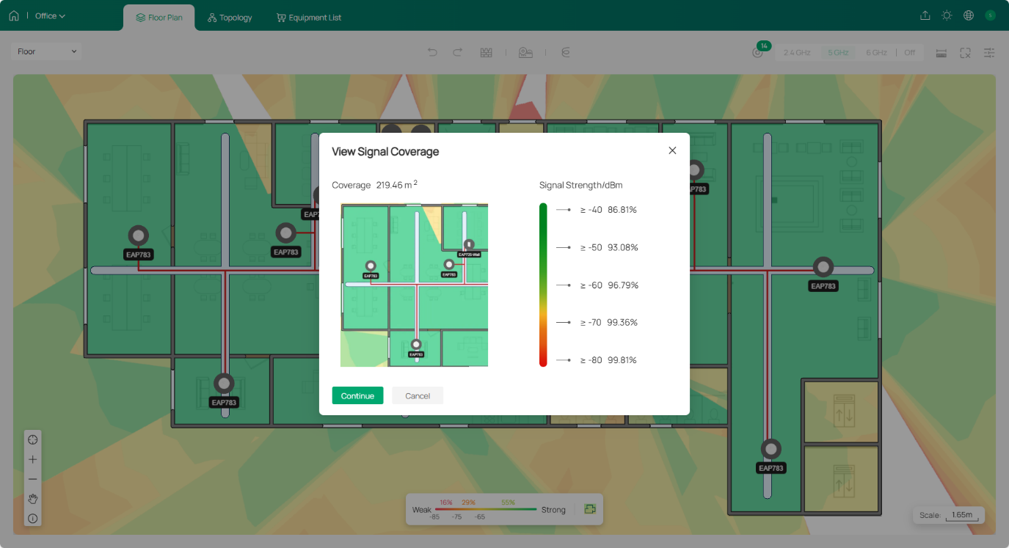The height and width of the screenshot is (548, 1009).
Task: Click the redo arrow in the toolbar
Action: coord(457,52)
